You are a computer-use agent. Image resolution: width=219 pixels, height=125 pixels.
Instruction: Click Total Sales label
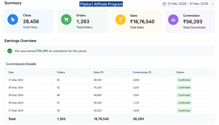tap(137, 27)
